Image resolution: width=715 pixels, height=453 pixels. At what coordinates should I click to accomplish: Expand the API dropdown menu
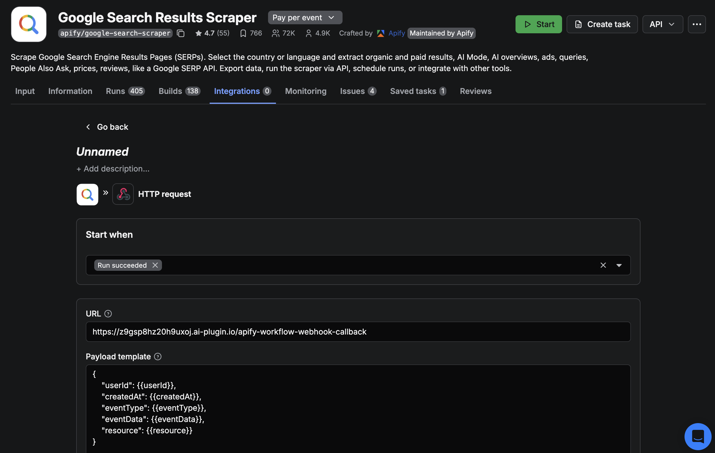point(663,24)
